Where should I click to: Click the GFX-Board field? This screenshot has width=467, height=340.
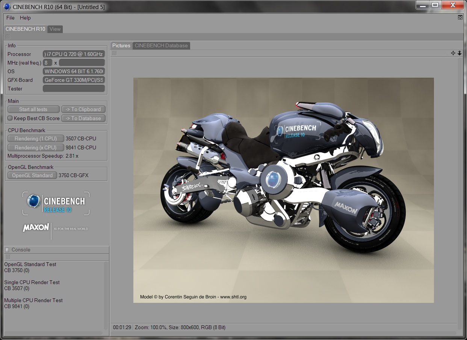point(74,80)
